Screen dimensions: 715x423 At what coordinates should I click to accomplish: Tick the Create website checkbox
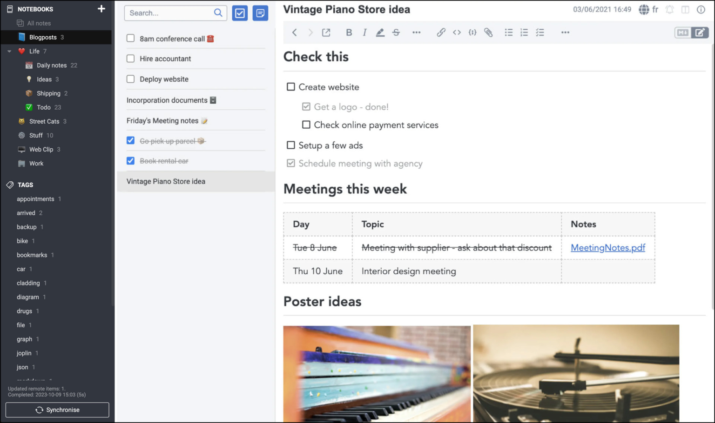tap(290, 86)
